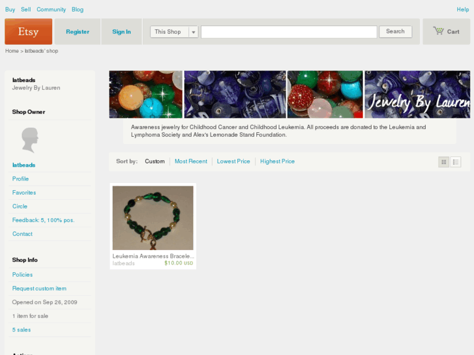Sort items by Highest Price
Image resolution: width=474 pixels, height=355 pixels.
coord(277,162)
